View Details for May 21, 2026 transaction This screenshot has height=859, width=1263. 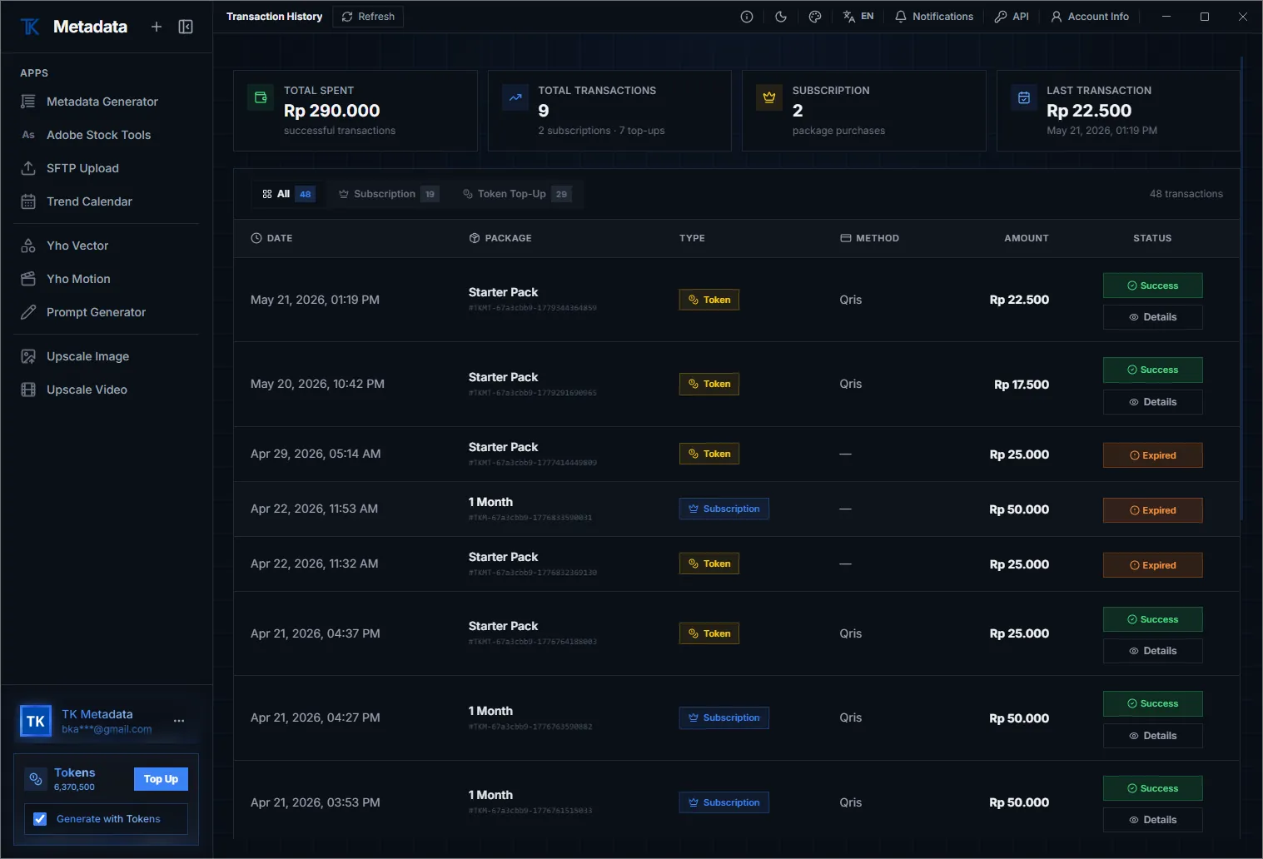1153,317
